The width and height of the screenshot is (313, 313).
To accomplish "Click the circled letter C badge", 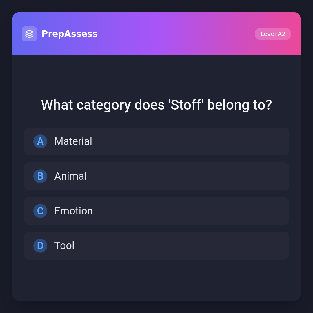I will pyautogui.click(x=40, y=211).
